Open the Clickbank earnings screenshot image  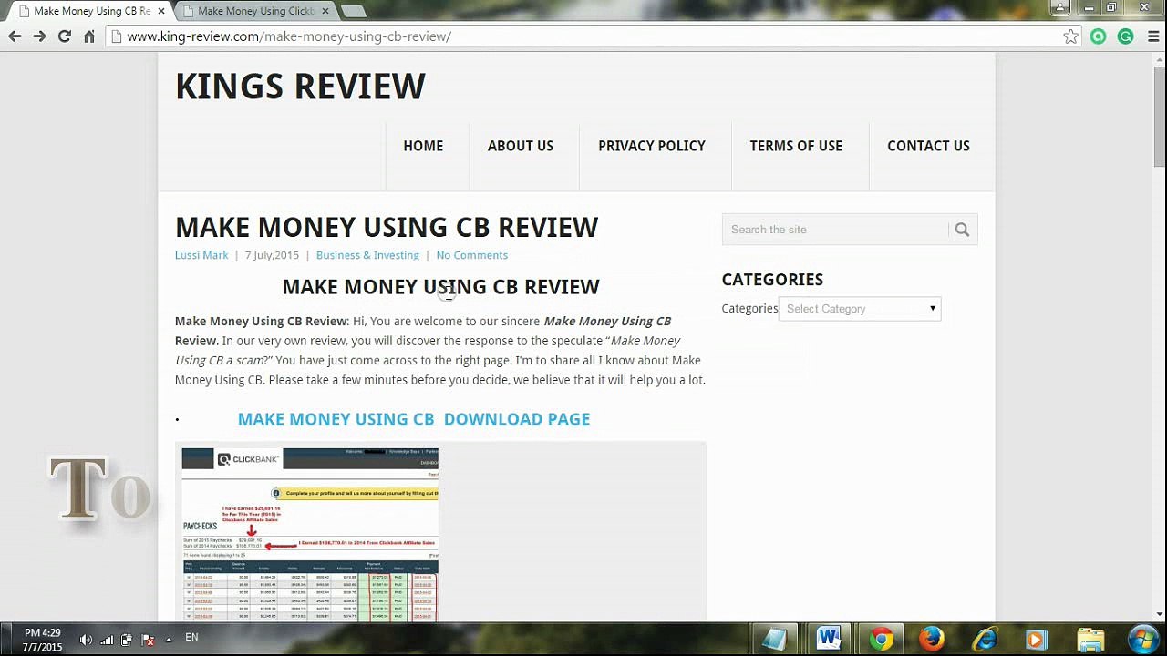(x=310, y=535)
